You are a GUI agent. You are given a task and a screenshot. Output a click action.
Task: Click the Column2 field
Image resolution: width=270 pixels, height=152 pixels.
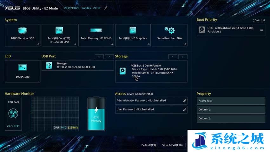point(231,119)
